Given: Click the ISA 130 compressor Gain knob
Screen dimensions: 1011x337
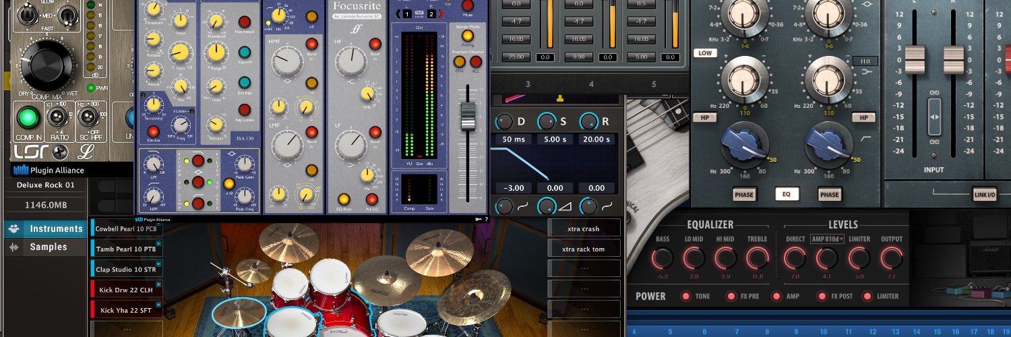Looking at the screenshot, I should [179, 52].
